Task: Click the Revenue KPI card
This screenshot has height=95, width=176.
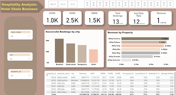Action: [x=161, y=18]
